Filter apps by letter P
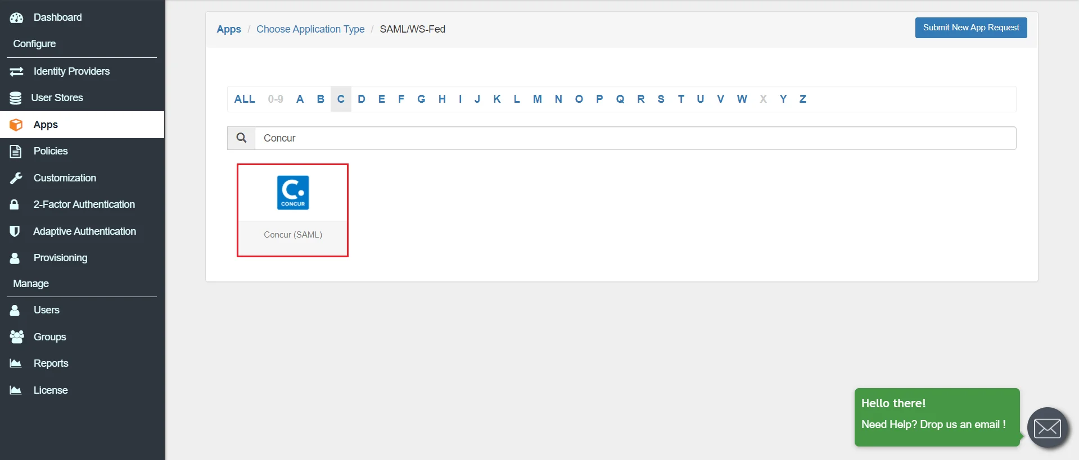Image resolution: width=1079 pixels, height=460 pixels. click(599, 99)
